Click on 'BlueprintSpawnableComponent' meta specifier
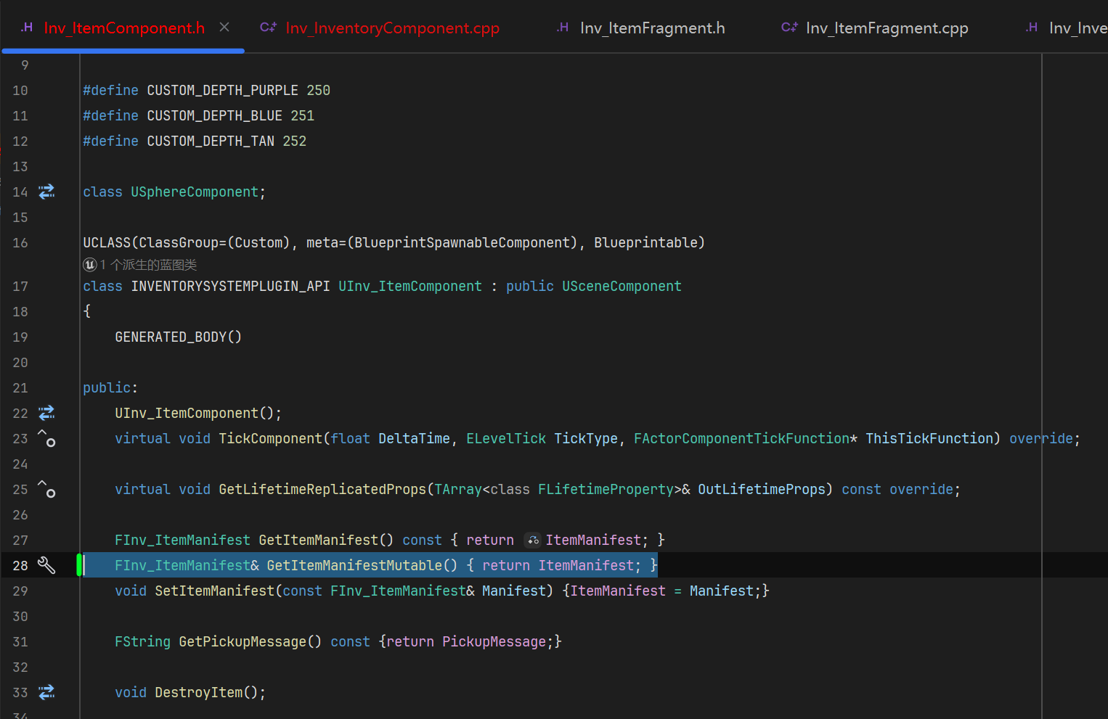The width and height of the screenshot is (1108, 719). [463, 242]
